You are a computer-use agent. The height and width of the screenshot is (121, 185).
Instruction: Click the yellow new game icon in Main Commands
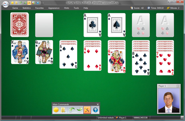click(56, 110)
